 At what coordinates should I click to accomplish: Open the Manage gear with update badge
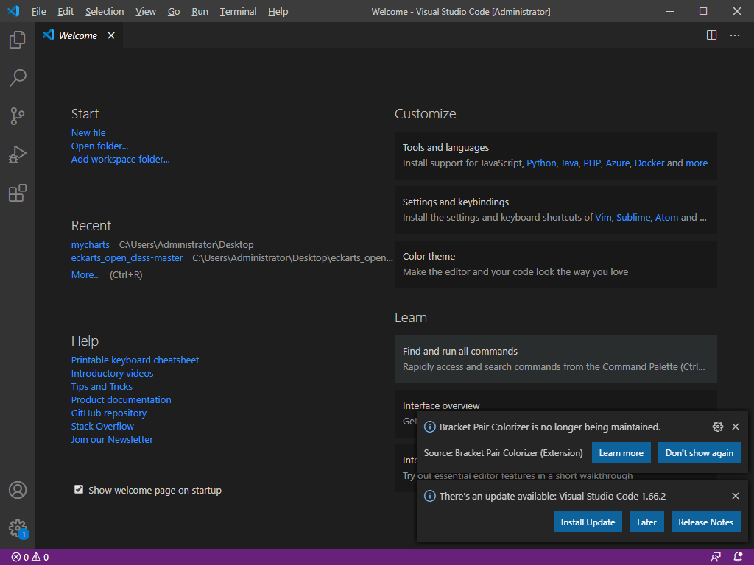pyautogui.click(x=18, y=528)
